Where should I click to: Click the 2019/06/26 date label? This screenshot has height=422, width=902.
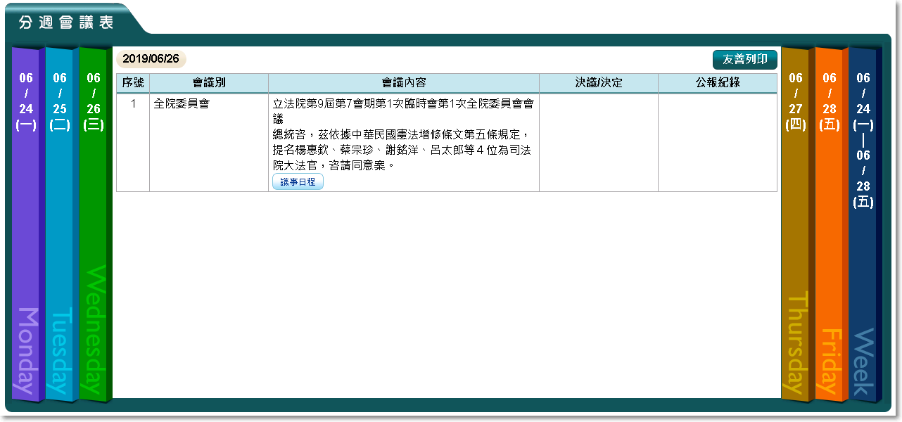pyautogui.click(x=151, y=59)
